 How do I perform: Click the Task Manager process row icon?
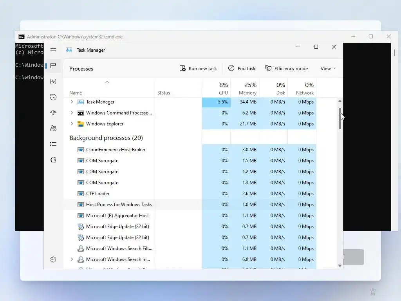click(x=81, y=102)
